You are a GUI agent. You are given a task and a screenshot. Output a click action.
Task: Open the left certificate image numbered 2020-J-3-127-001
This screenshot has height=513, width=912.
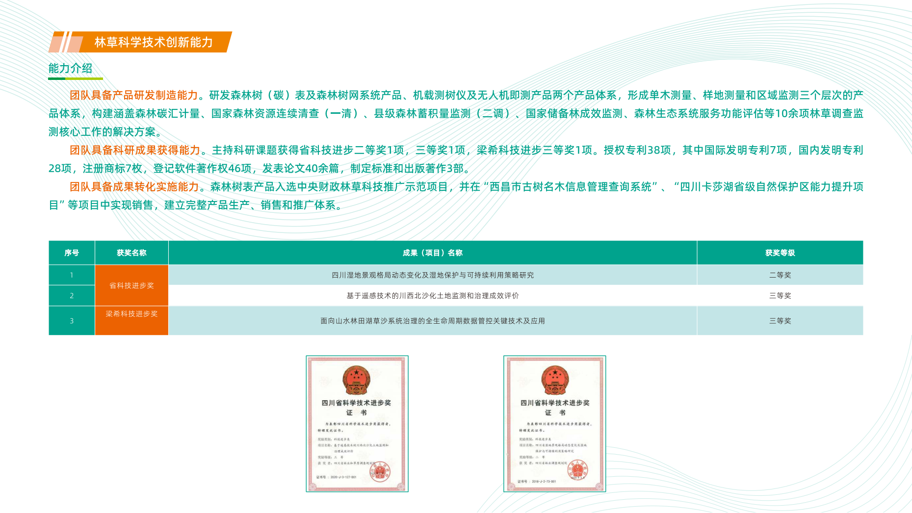click(x=357, y=424)
